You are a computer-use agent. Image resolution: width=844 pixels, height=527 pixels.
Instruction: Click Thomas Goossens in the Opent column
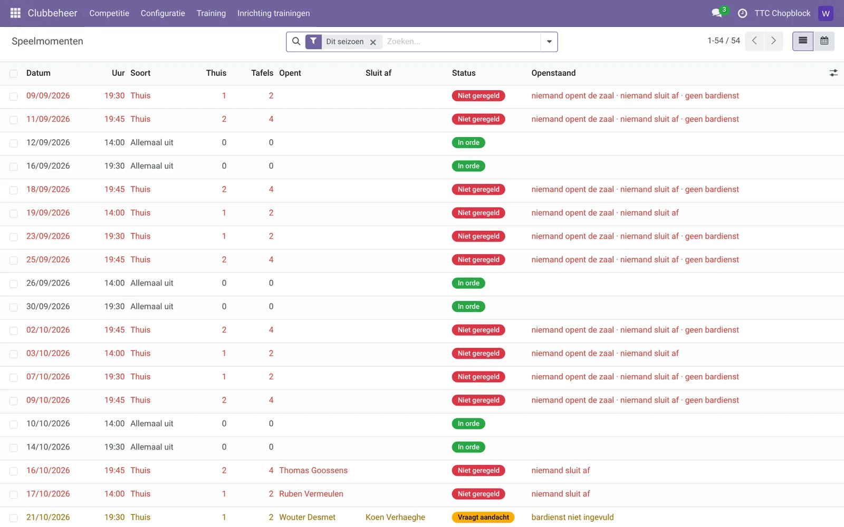tap(313, 471)
